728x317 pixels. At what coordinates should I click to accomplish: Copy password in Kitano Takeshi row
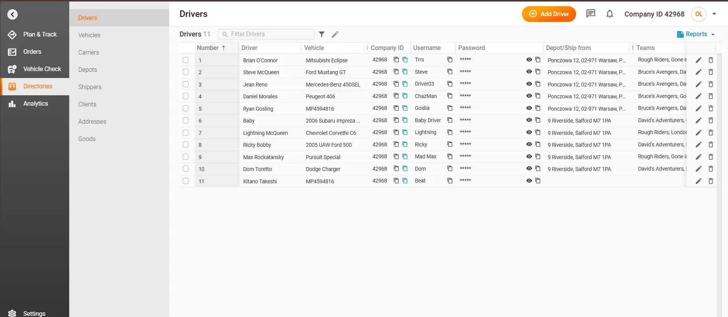538,181
